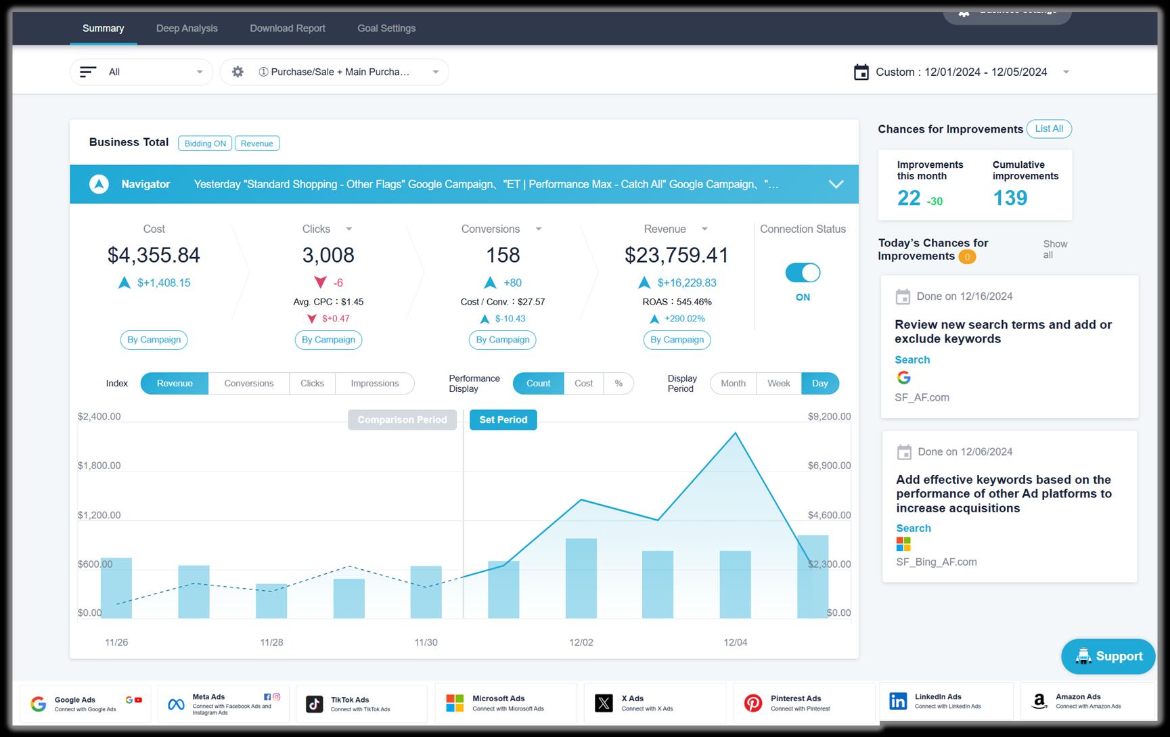The height and width of the screenshot is (737, 1170).
Task: Open the All filter dropdown
Action: point(141,72)
